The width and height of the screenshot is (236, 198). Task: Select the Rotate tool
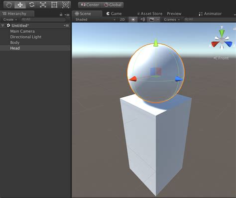(31, 5)
